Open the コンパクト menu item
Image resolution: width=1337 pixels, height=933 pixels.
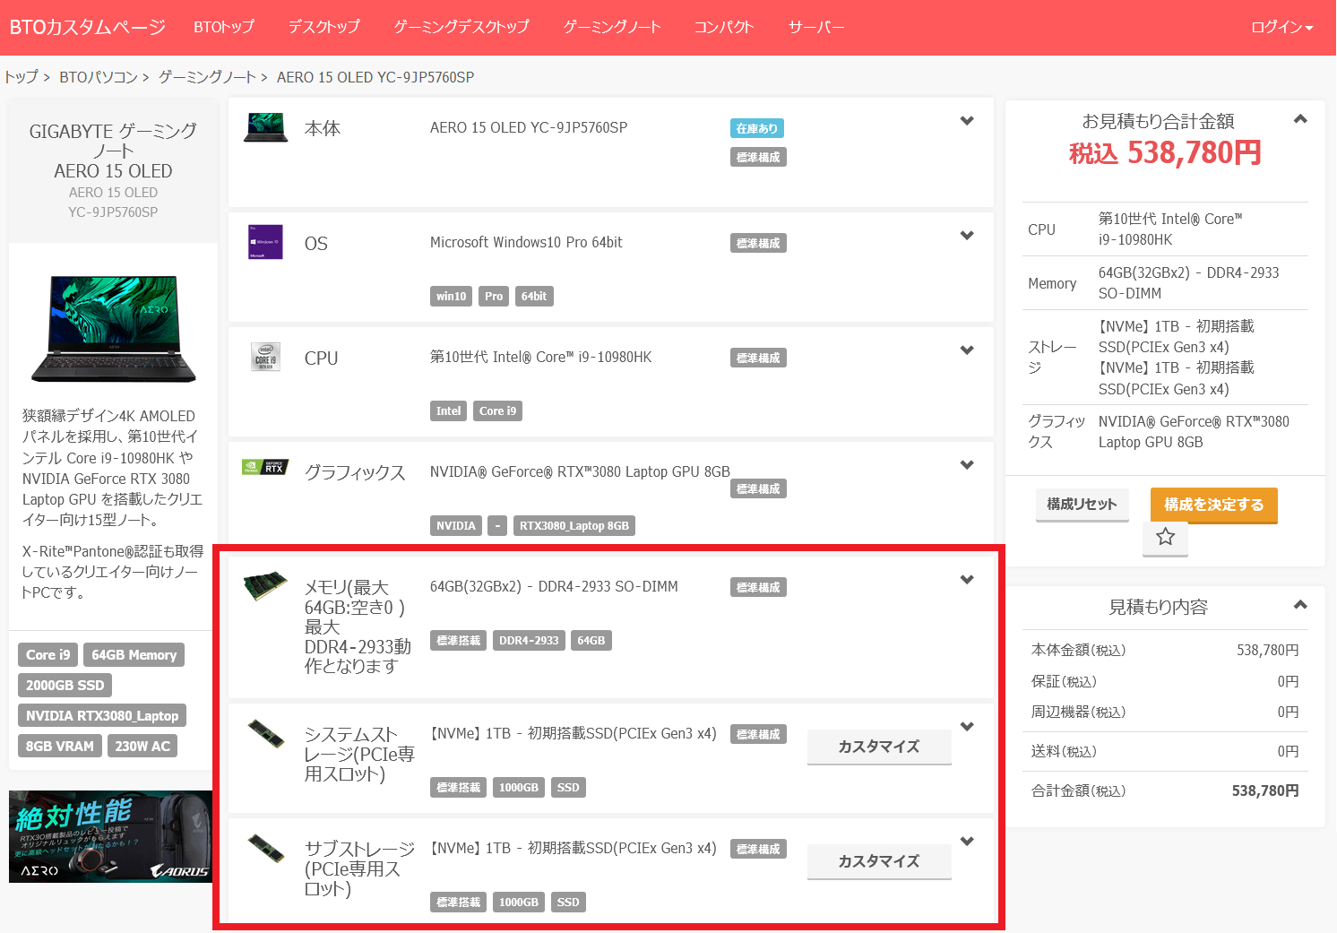724,27
